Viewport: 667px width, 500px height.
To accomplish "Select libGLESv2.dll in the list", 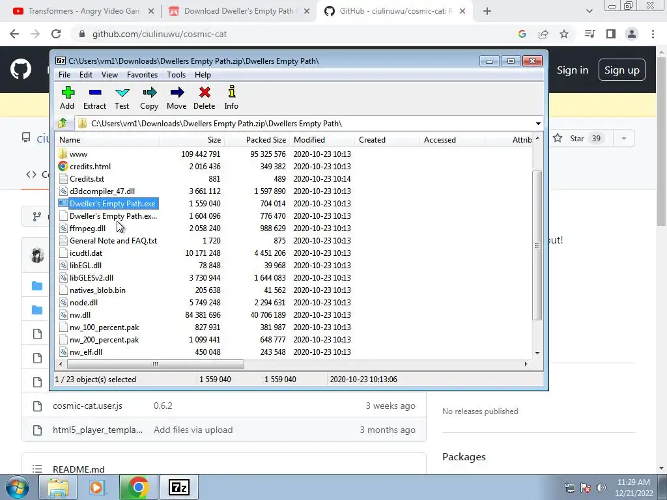I will coord(91,277).
